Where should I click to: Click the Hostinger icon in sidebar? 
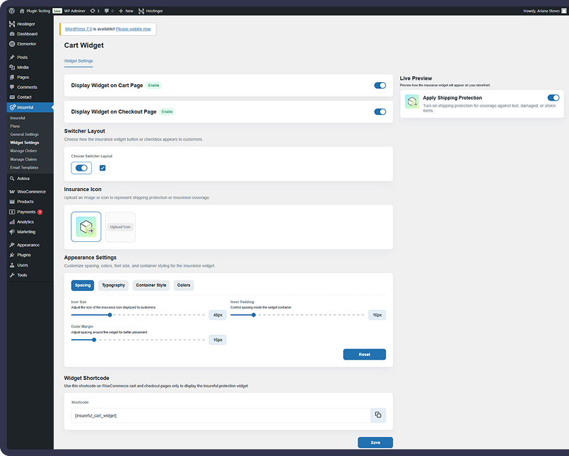(x=12, y=24)
